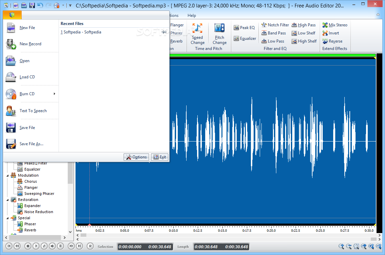Toggle the loop playback button
Screen dimensions: 385x255
click(x=44, y=246)
